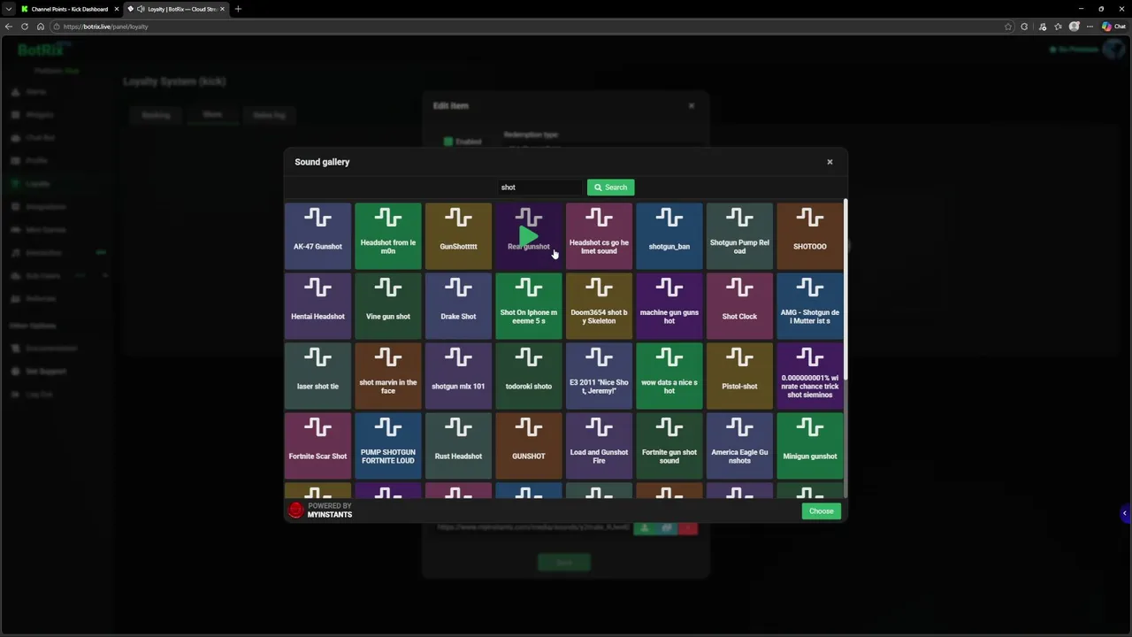Viewport: 1132px width, 637px height.
Task: Switch to Loyalty BotRix browser tab
Action: coord(175,9)
